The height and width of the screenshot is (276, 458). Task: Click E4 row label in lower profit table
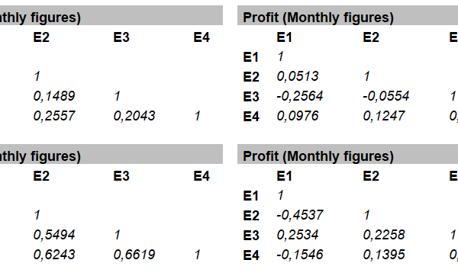tap(251, 255)
